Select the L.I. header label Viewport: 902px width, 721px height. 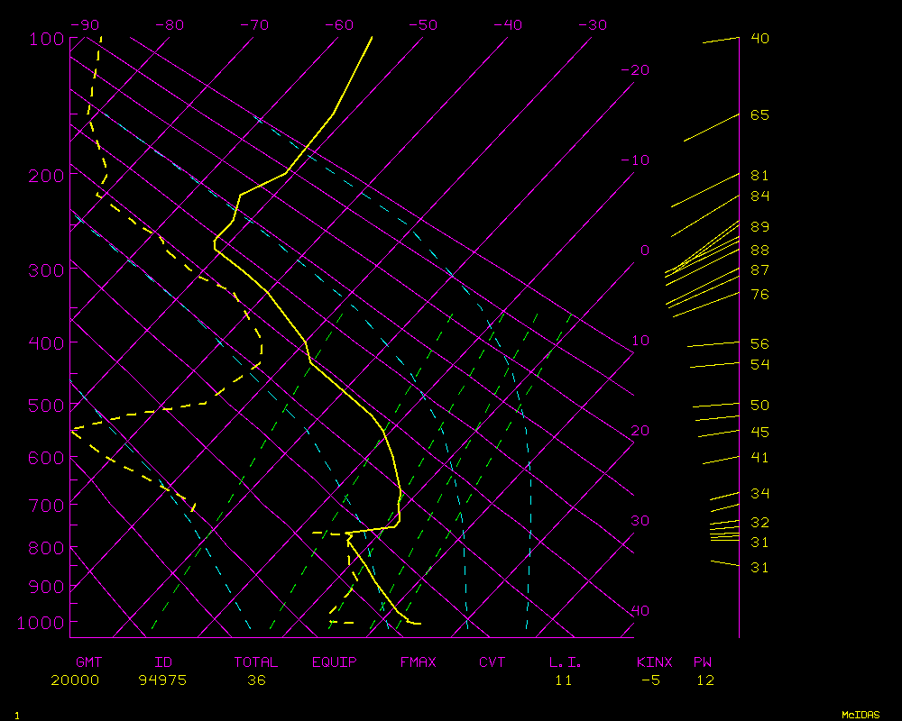(566, 662)
